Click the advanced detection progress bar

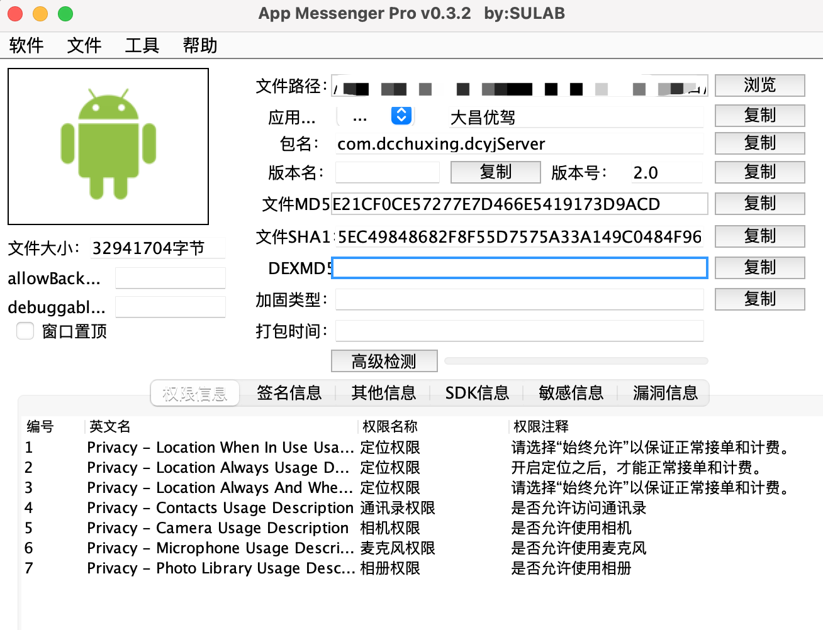(x=576, y=361)
